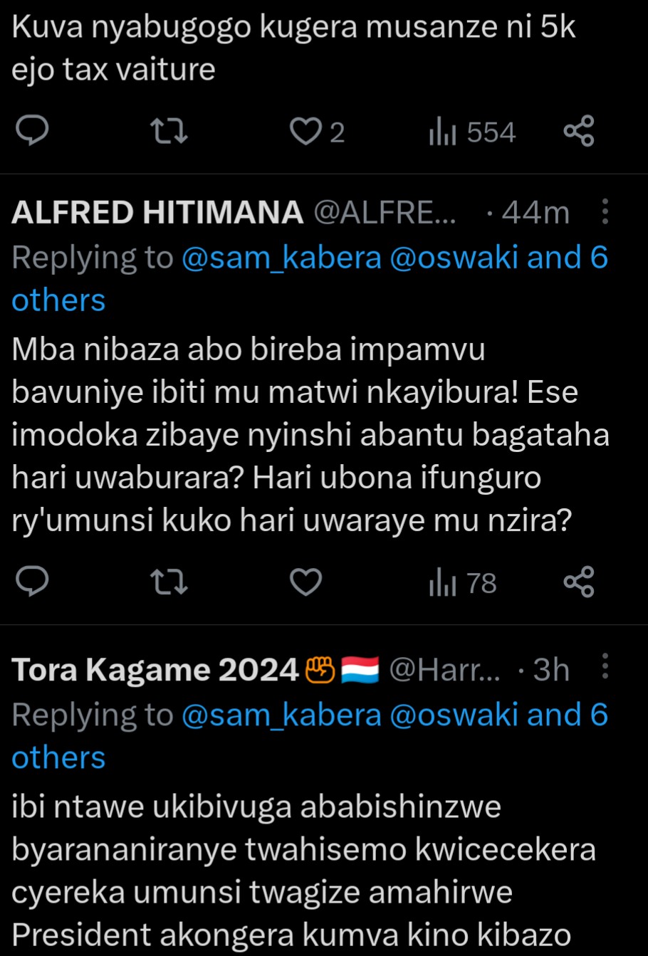This screenshot has width=648, height=956.
Task: Tap @oswaki mention in Alfred's reply
Action: (454, 258)
